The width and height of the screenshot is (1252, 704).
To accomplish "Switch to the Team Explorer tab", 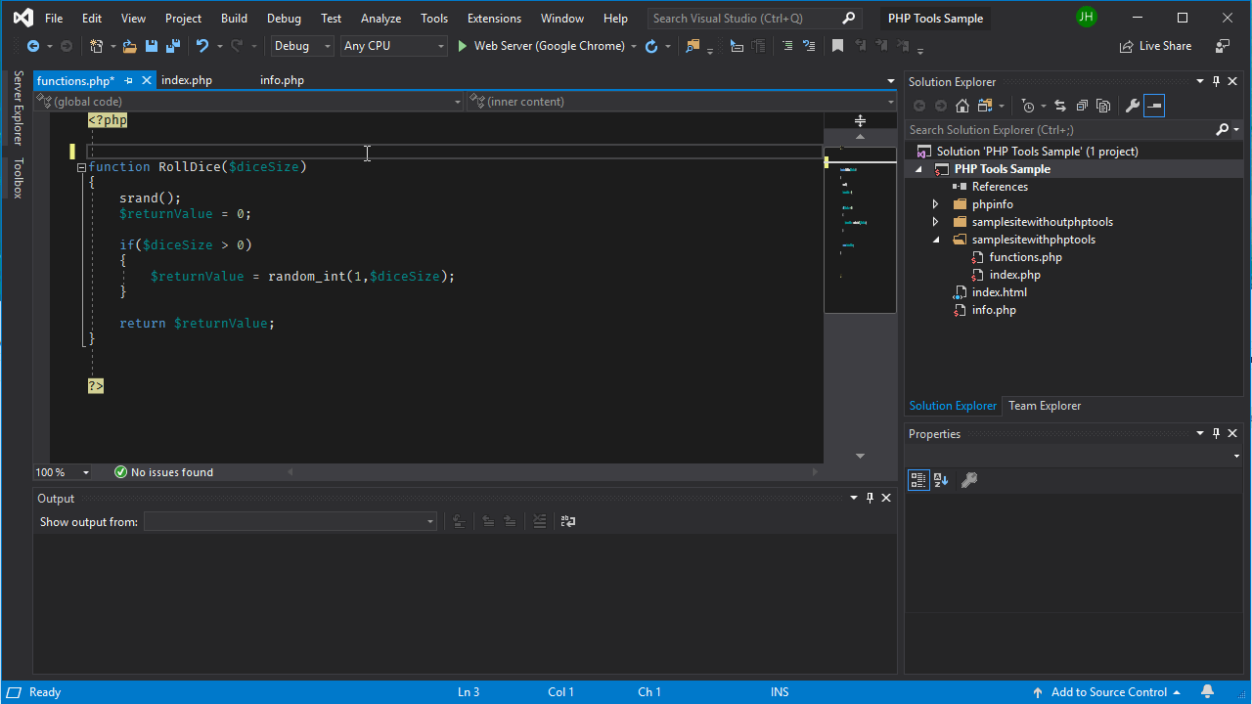I will coord(1045,406).
